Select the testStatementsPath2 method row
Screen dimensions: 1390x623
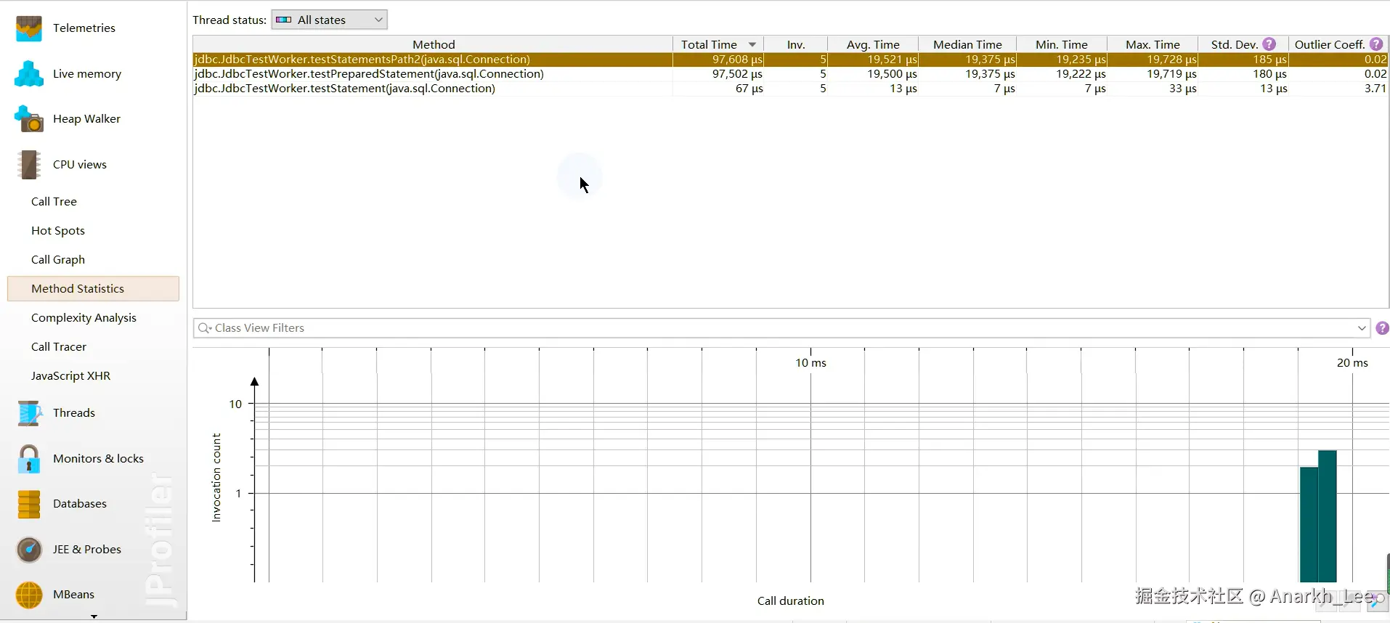coord(791,60)
